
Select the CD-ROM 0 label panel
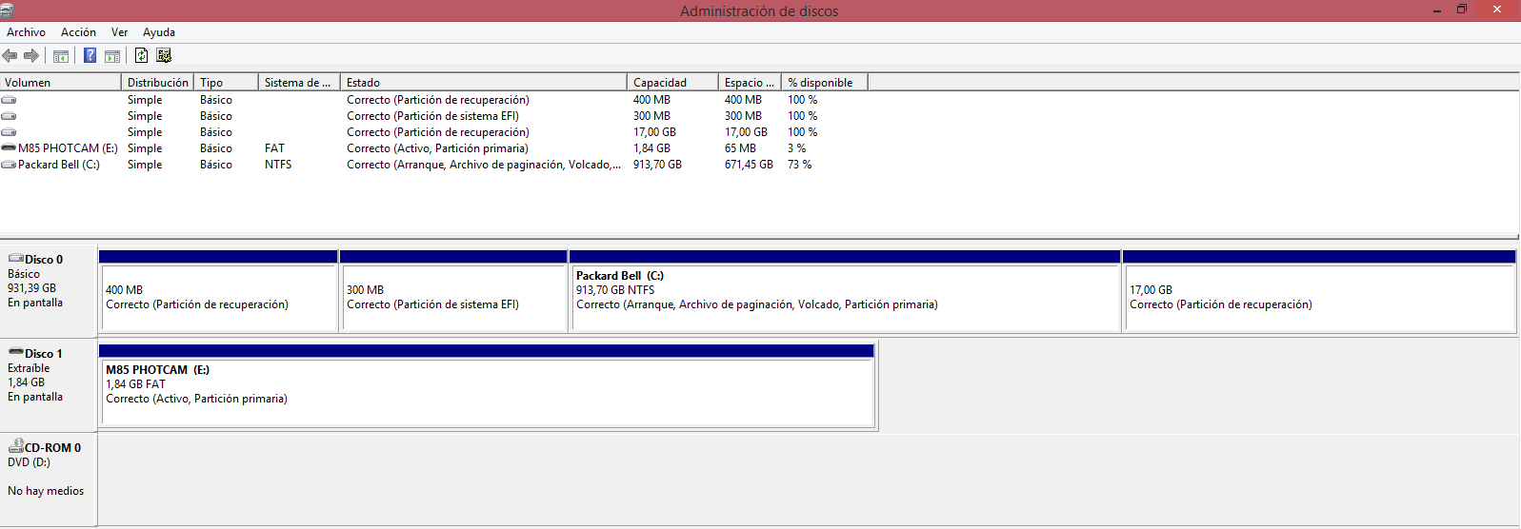coord(49,480)
